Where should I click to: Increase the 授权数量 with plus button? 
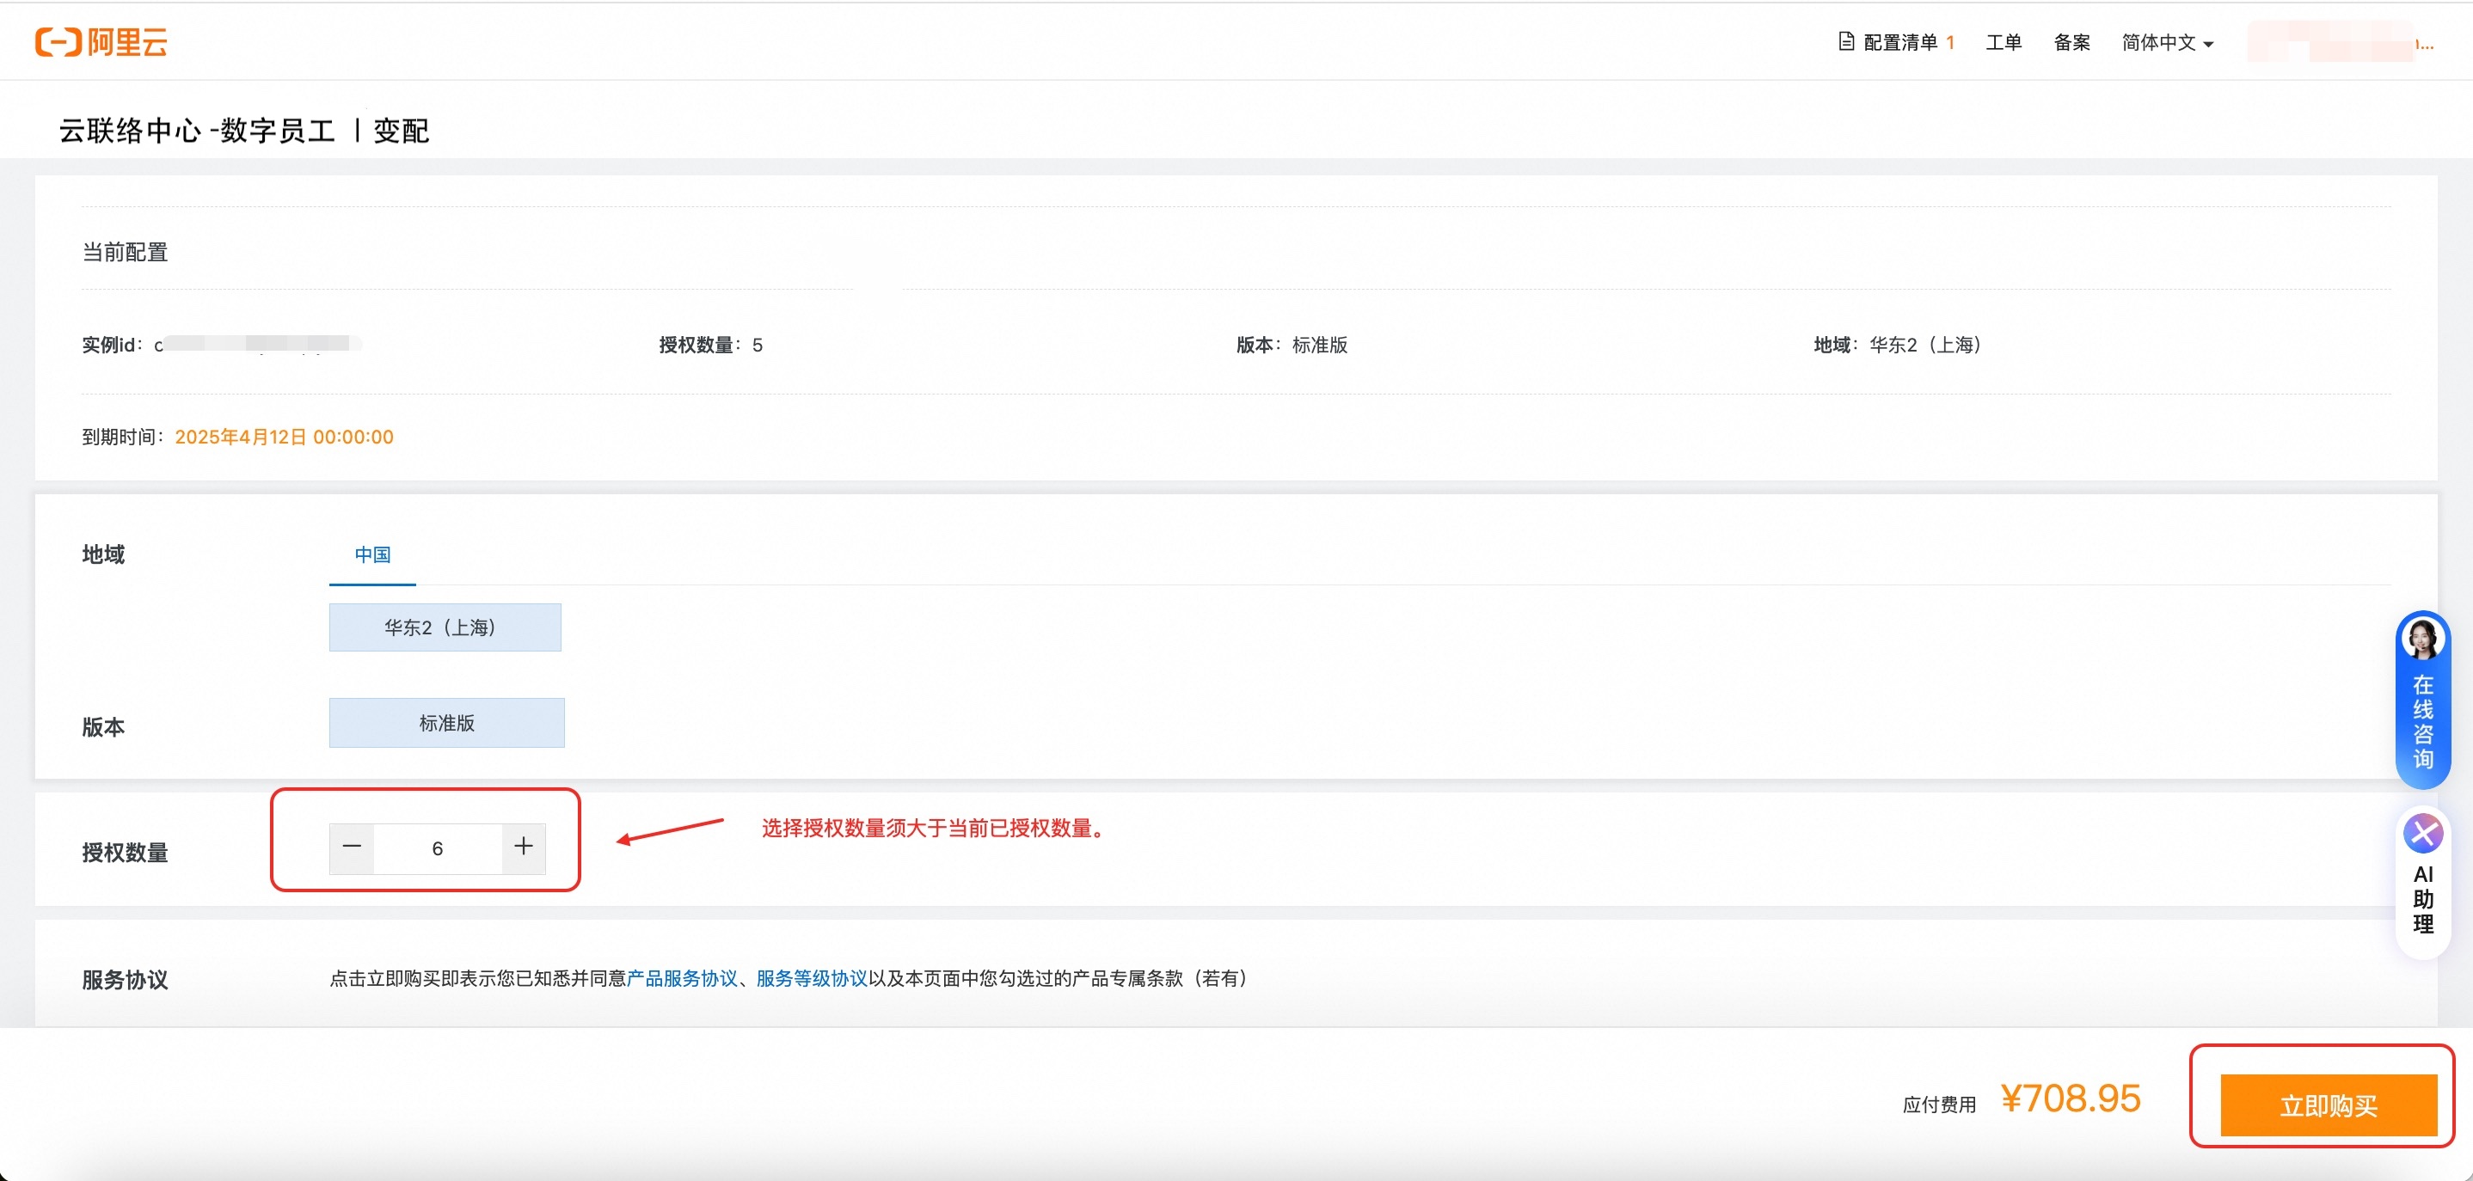(523, 848)
